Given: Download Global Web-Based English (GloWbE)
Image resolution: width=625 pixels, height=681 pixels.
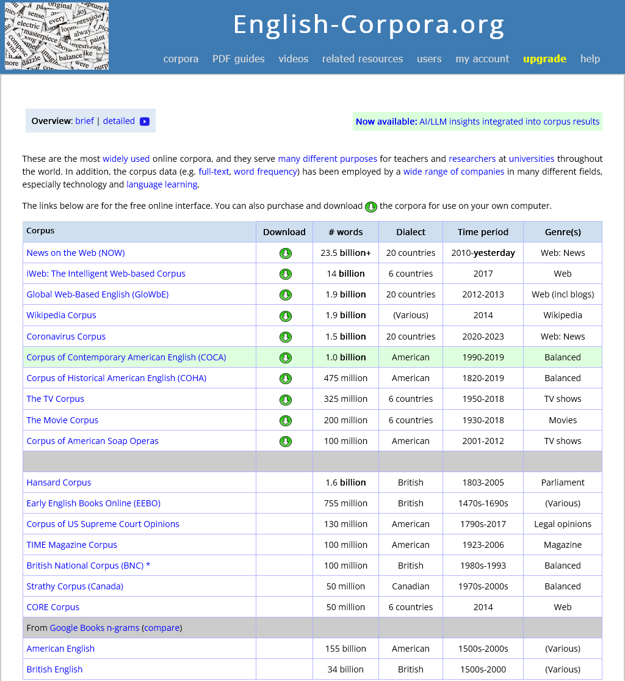Looking at the screenshot, I should [x=285, y=294].
